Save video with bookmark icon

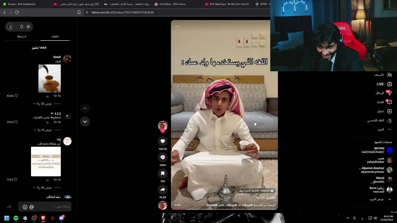point(163,173)
